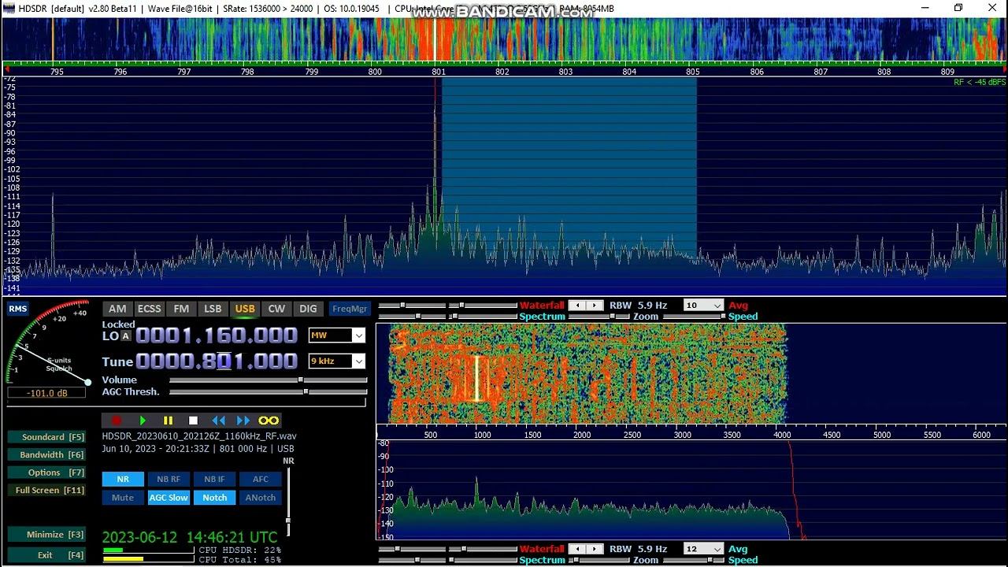Disable the NR noise reduction toggle
1008x567 pixels.
coord(123,479)
